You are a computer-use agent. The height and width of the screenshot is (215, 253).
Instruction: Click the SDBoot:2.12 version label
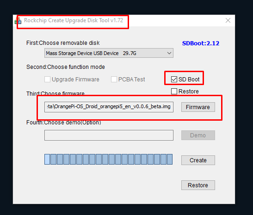(201, 43)
